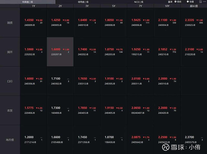Image resolution: width=207 pixels, height=154 pixels.
Task: Click the 220406.IB cell in 农发 row
Action: [x=33, y=110]
